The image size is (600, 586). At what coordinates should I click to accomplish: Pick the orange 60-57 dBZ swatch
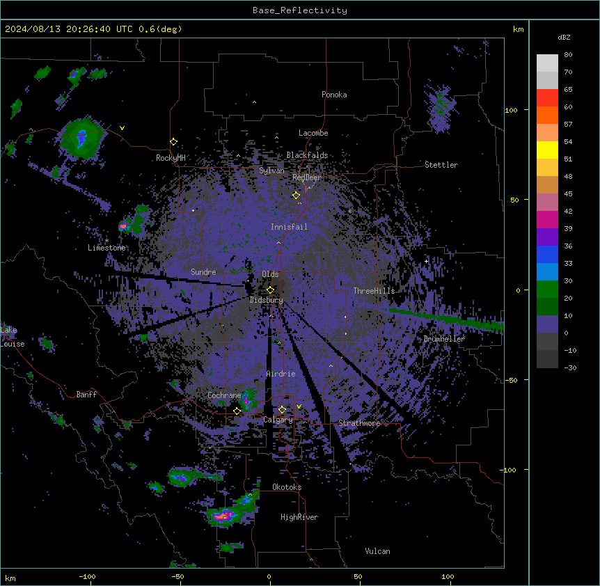tap(547, 115)
